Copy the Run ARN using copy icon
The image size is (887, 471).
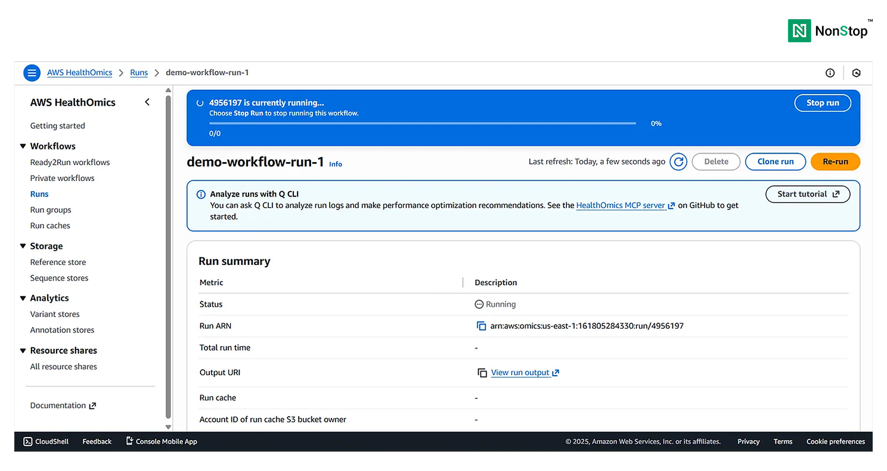tap(481, 326)
